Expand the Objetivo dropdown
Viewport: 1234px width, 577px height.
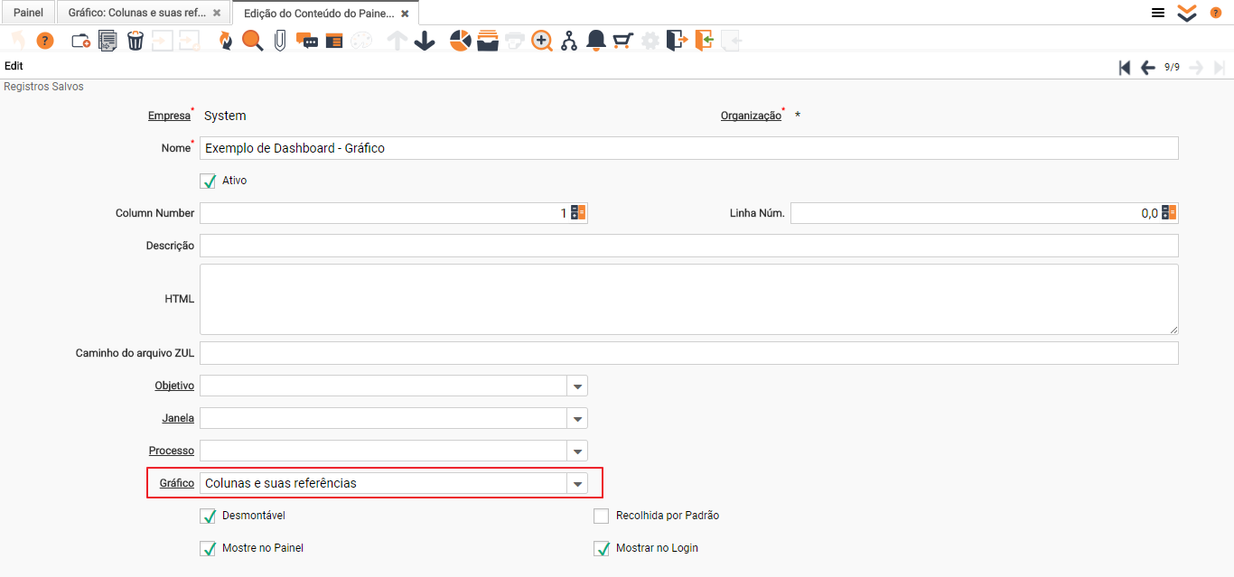click(x=577, y=386)
